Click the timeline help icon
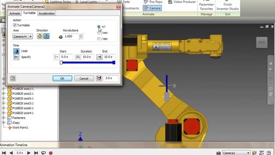Viewport: 275px width, 155px height. 269,153
